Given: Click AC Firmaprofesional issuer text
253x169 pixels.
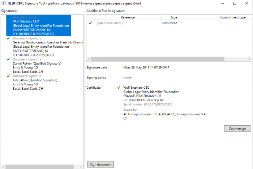Looking at the screenshot, I should [164, 114].
